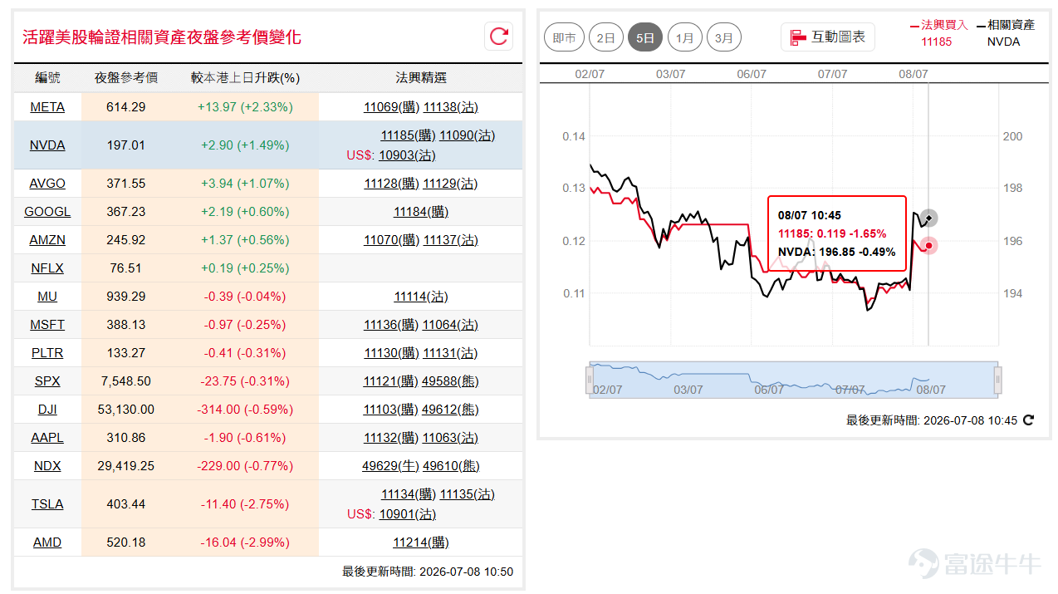The width and height of the screenshot is (1058, 594).
Task: Open DJI call warrant 11103
Action: 391,410
